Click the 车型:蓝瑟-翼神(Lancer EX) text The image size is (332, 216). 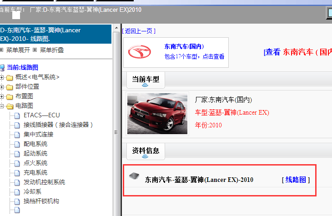coord(232,112)
